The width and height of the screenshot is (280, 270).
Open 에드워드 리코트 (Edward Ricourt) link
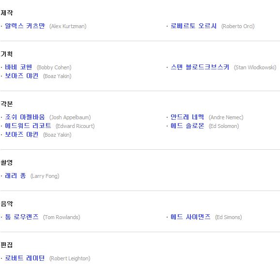click(28, 126)
